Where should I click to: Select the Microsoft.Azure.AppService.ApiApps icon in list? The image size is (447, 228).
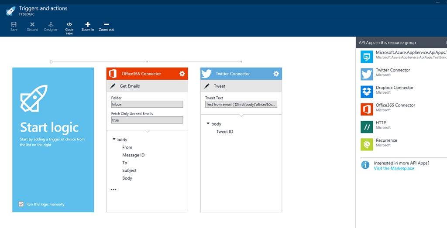point(367,56)
